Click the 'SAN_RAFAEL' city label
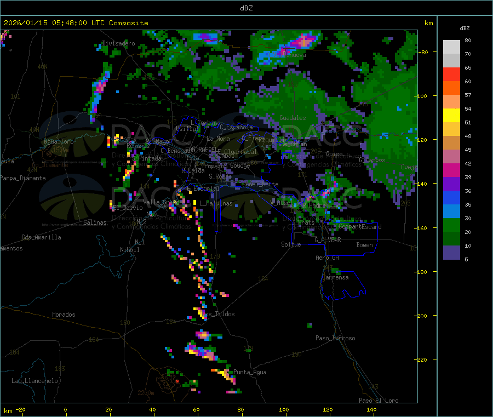493x417 pixels. coord(200,149)
